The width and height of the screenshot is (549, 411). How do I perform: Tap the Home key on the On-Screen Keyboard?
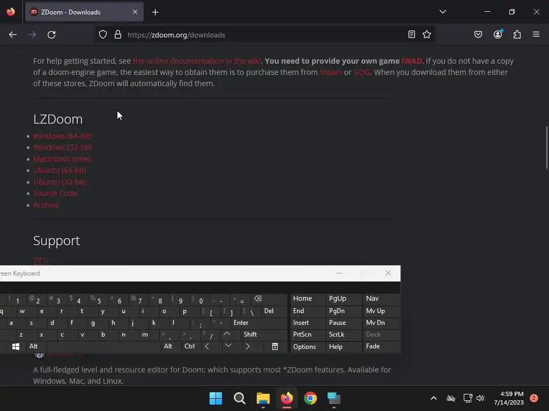click(x=308, y=299)
